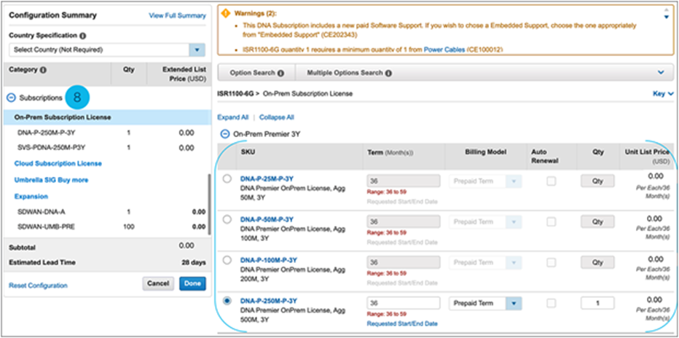This screenshot has height=338, width=679.
Task: Click Reset Configuration link
Action: click(x=38, y=286)
